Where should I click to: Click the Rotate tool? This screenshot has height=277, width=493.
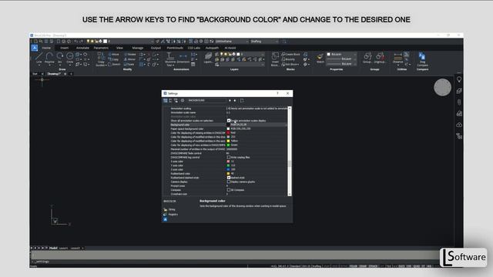(130, 55)
